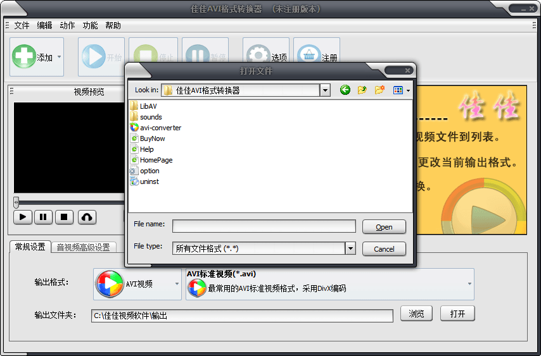Click the video preview seek slider handle
The height and width of the screenshot is (356, 541).
[x=16, y=202]
